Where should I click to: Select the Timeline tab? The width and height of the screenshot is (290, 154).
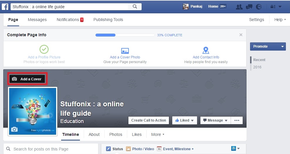71,134
